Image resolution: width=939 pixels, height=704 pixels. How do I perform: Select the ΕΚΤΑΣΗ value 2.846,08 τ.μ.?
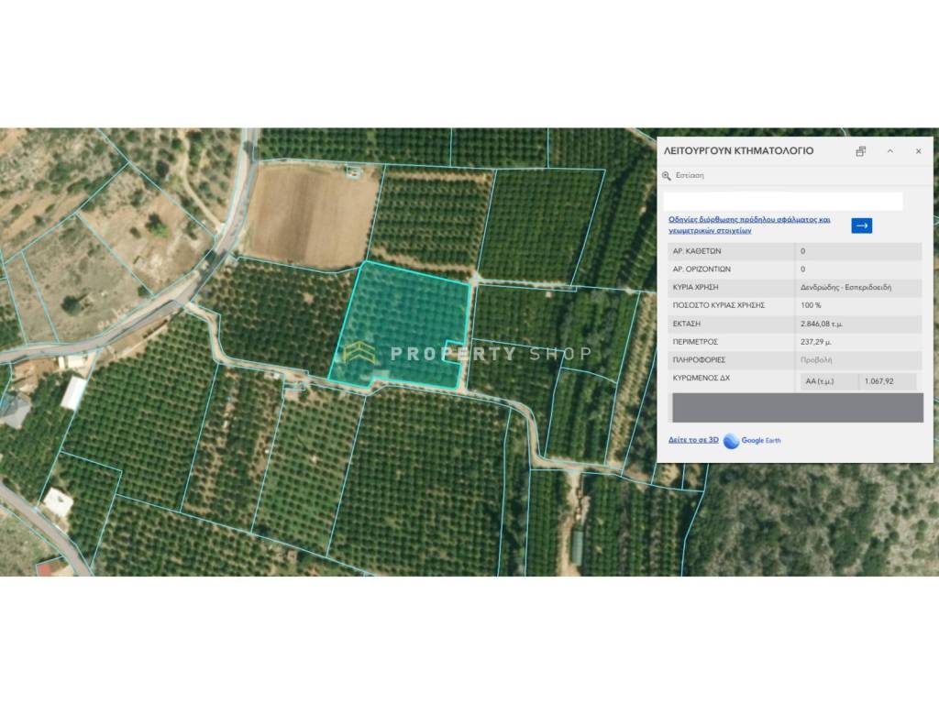point(821,324)
